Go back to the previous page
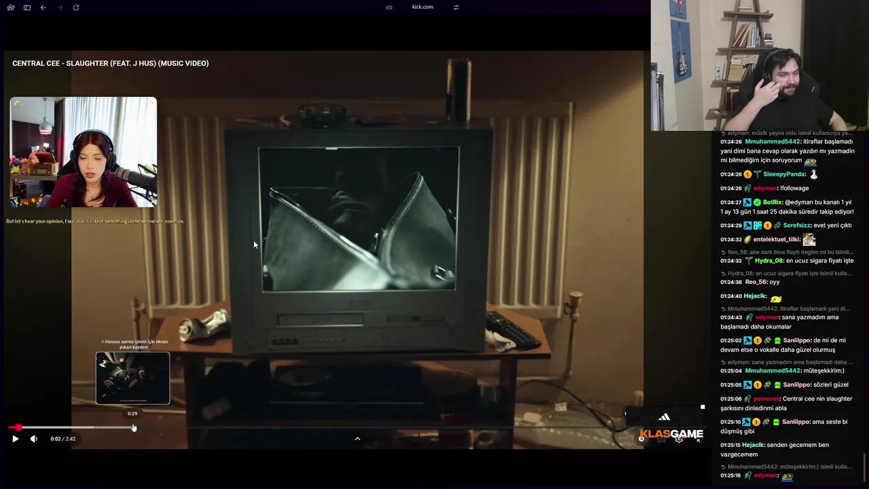869x489 pixels. point(43,7)
